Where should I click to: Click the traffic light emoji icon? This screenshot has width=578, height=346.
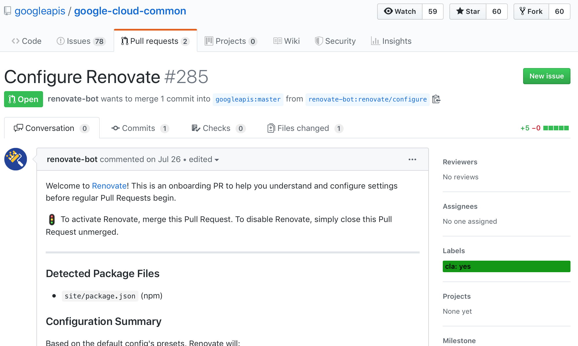tap(52, 219)
